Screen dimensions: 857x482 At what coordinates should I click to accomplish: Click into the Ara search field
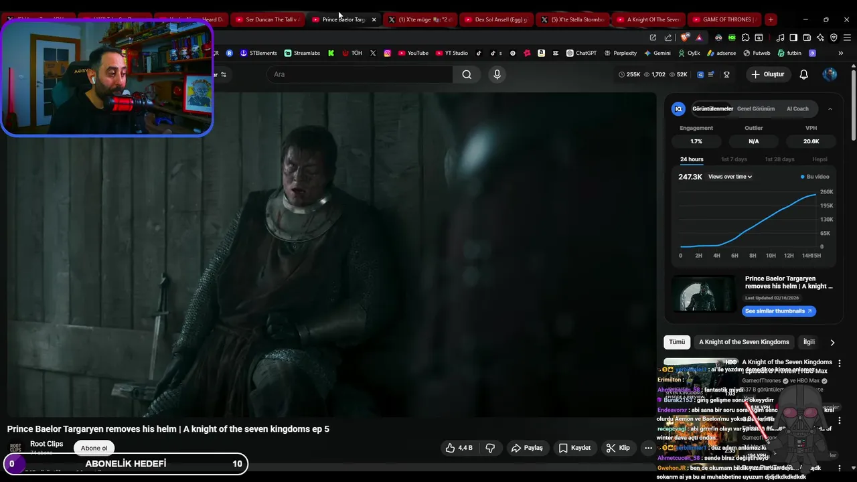360,74
